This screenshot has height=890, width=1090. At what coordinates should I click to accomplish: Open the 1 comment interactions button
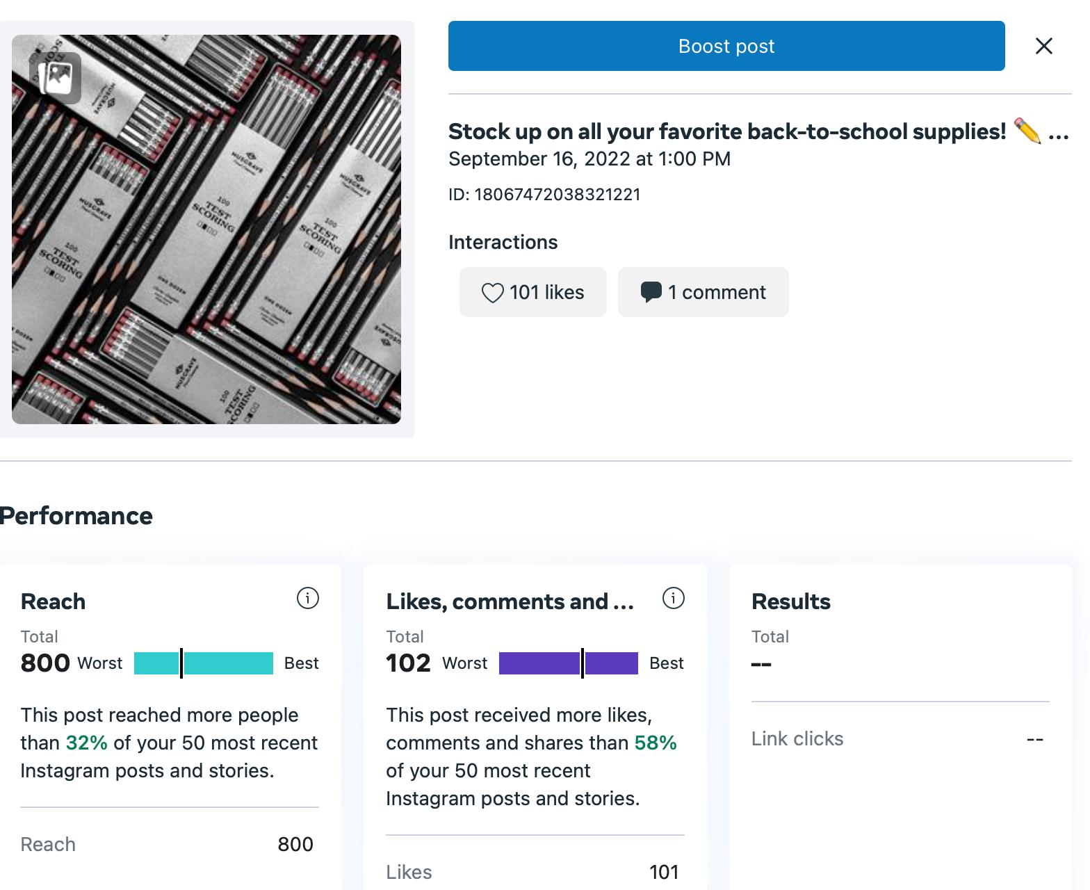coord(703,292)
